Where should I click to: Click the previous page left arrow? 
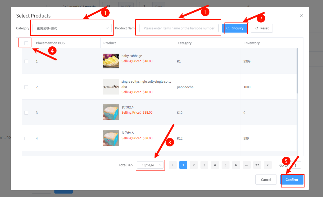point(172,165)
